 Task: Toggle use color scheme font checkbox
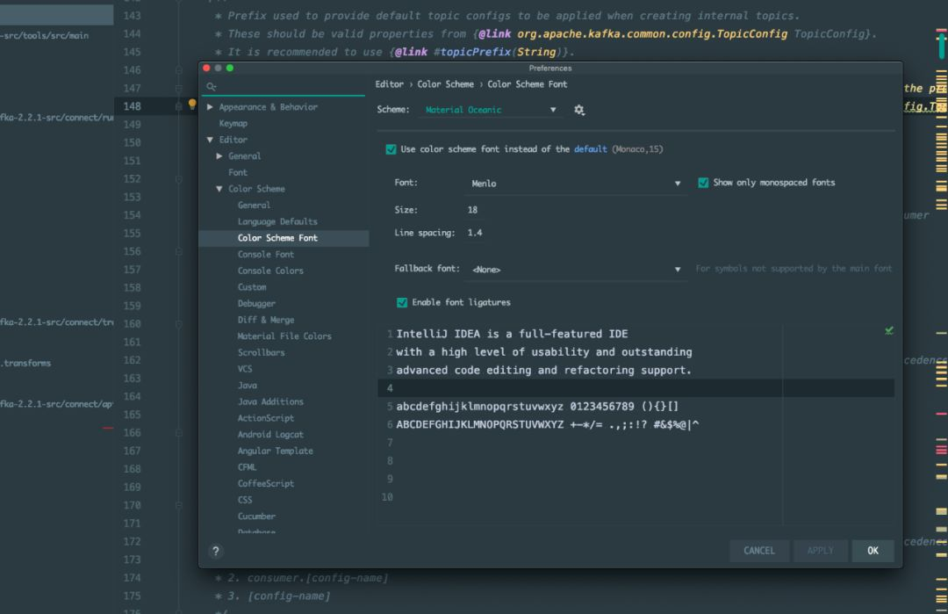click(391, 149)
